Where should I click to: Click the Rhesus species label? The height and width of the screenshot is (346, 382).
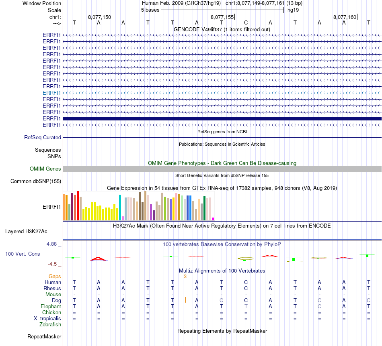coord(52,288)
